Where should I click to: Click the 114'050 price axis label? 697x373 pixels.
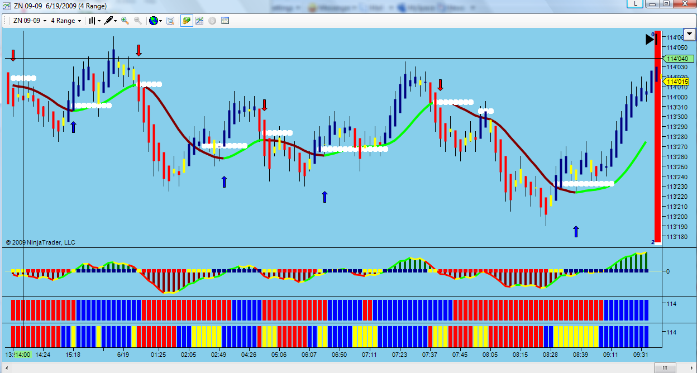coord(677,47)
